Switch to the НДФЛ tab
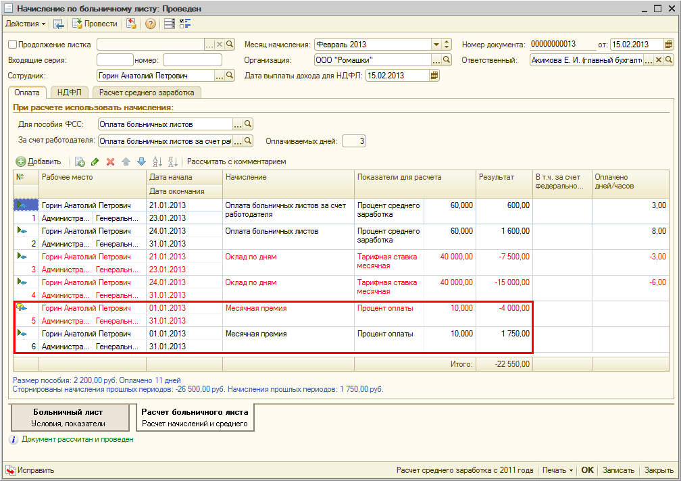This screenshot has width=681, height=481. tap(70, 93)
